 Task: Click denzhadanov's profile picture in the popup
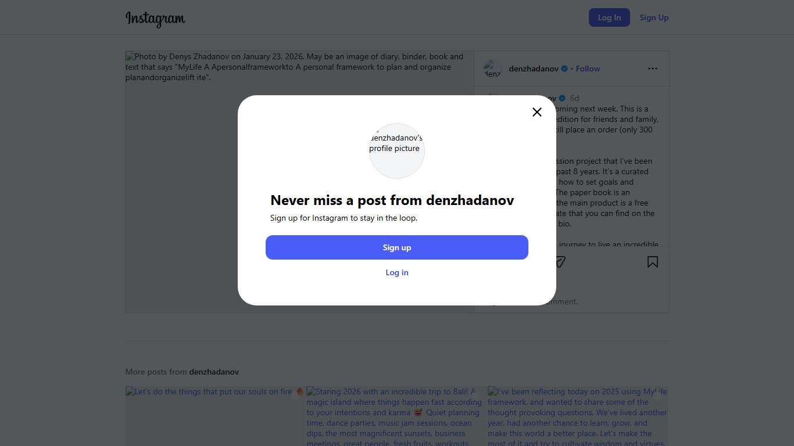pos(397,150)
